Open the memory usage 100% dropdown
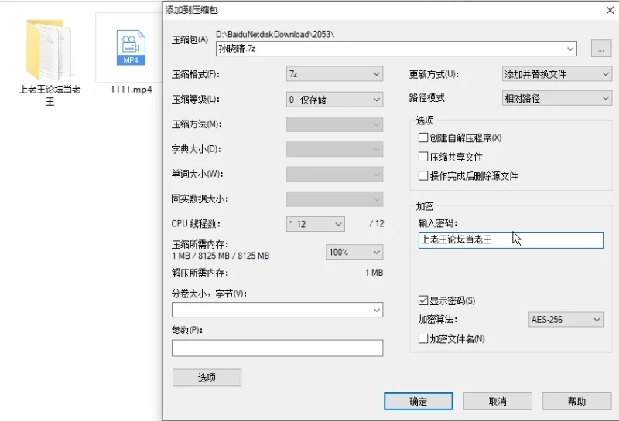This screenshot has width=619, height=421. point(354,252)
